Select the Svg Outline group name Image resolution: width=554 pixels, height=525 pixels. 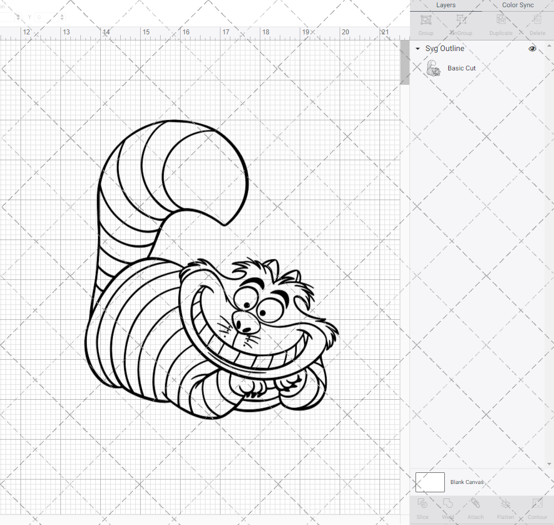click(444, 48)
